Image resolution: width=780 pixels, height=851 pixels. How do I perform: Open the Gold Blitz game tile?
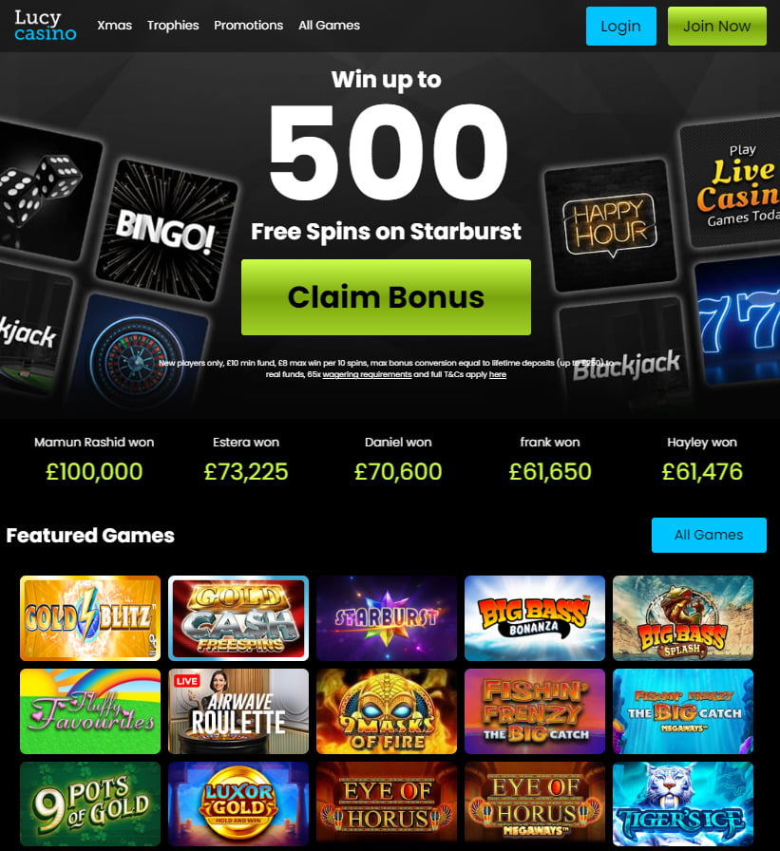point(90,618)
